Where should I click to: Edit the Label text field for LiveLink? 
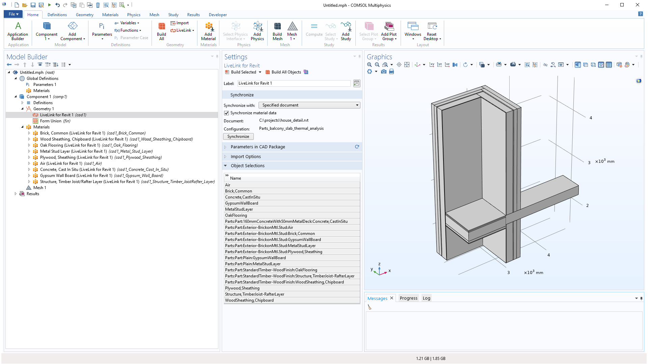point(294,83)
